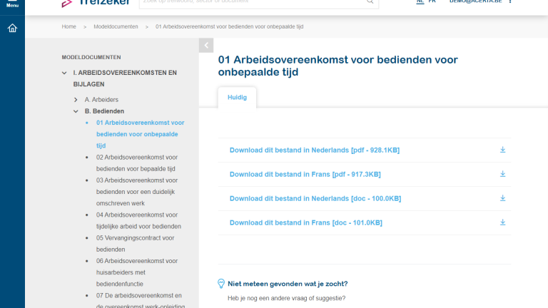Collapse the B. Bedienden chevron
This screenshot has width=548, height=308.
tap(76, 111)
